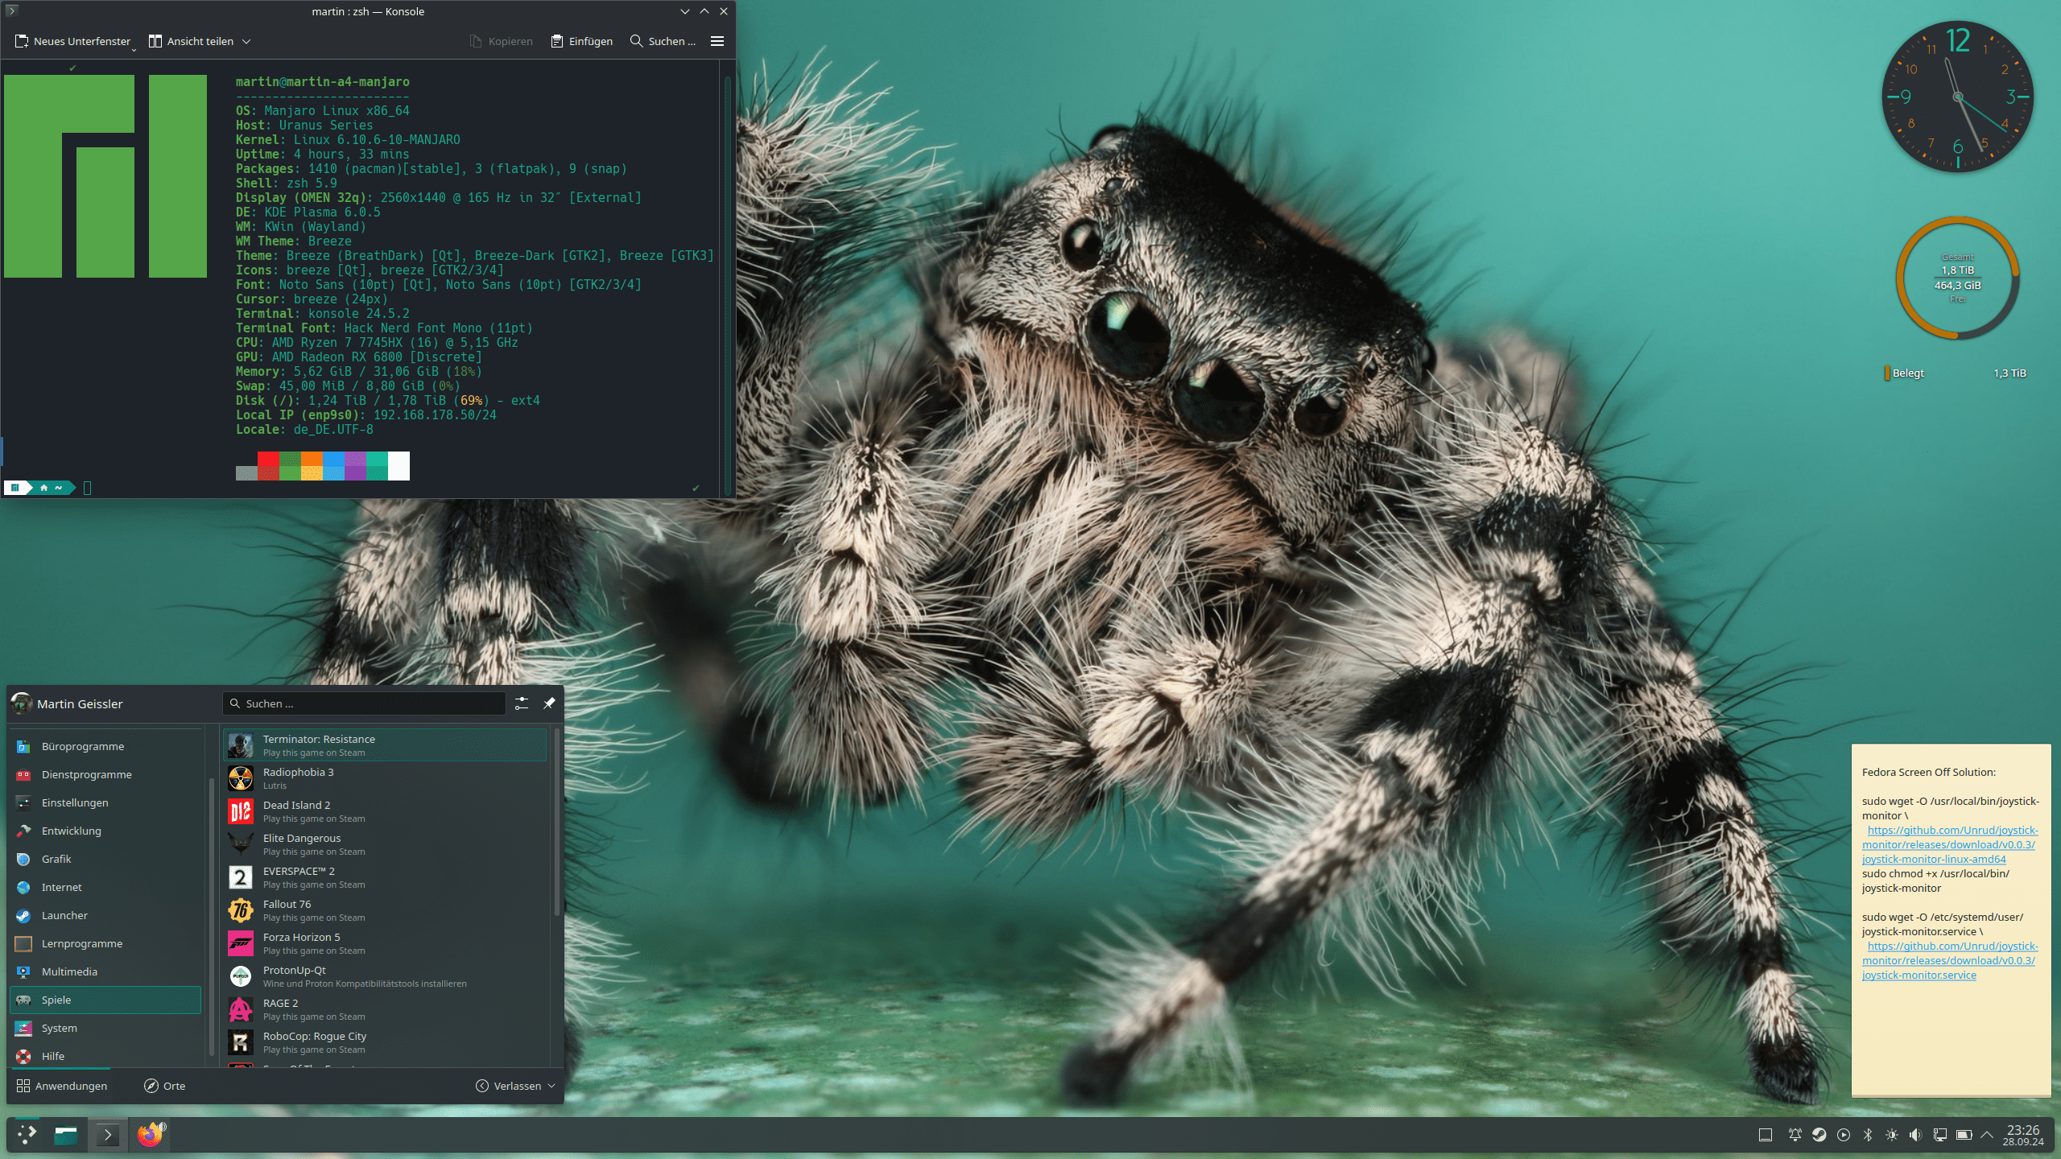
Task: Open ProtonUp-Qt application
Action: [x=385, y=976]
